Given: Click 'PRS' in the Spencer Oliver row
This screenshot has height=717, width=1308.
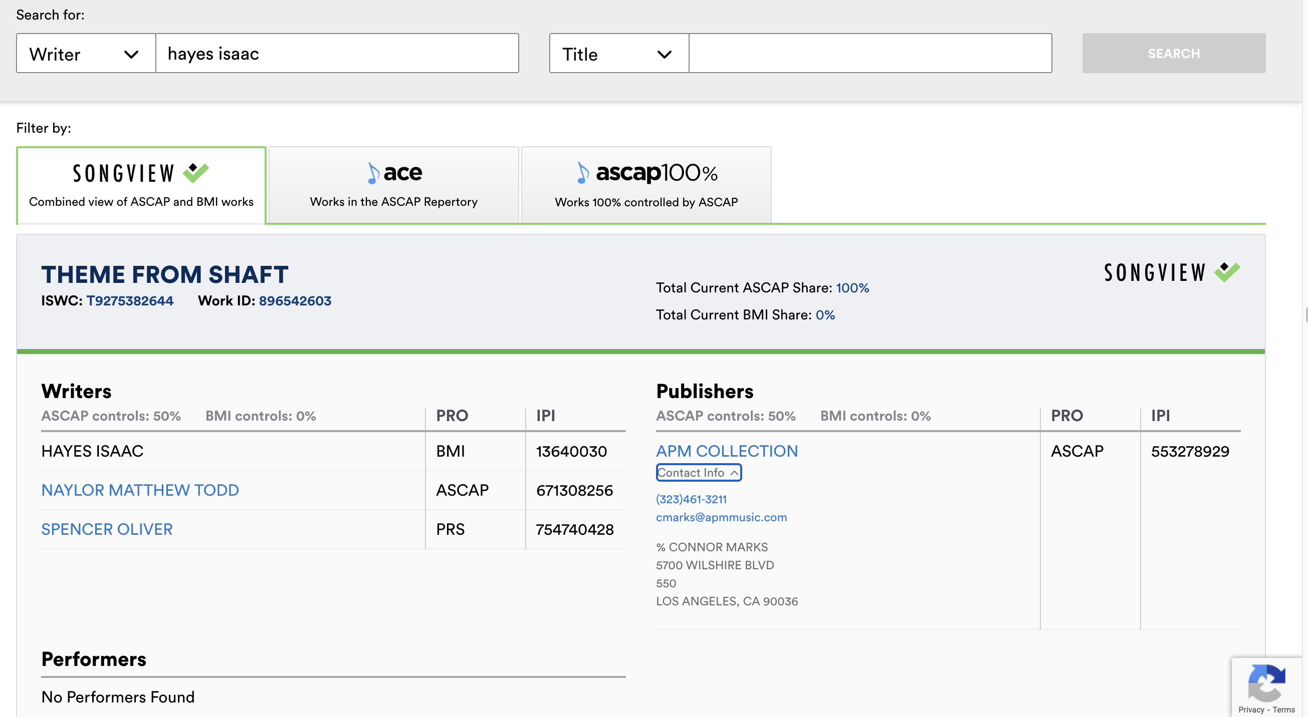Looking at the screenshot, I should pyautogui.click(x=451, y=529).
